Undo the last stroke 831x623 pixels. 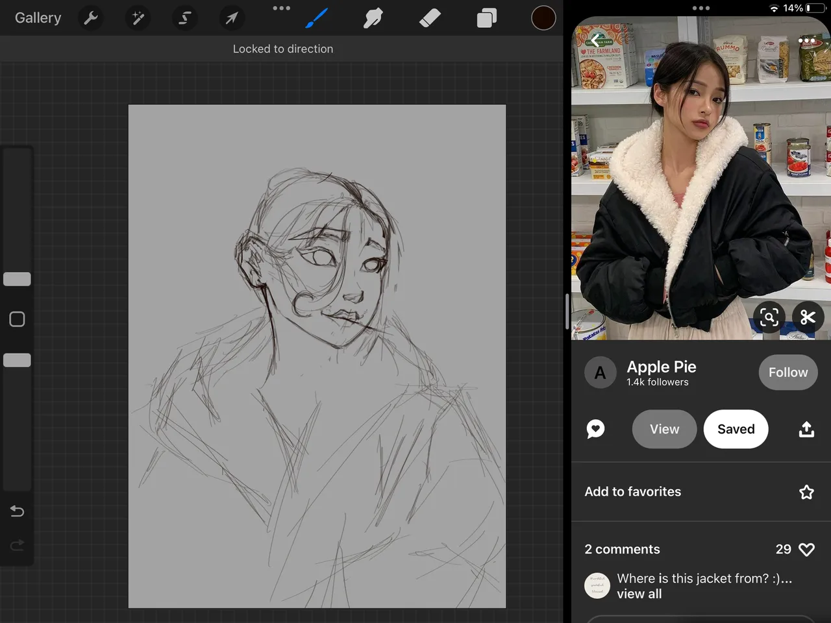[x=18, y=511]
